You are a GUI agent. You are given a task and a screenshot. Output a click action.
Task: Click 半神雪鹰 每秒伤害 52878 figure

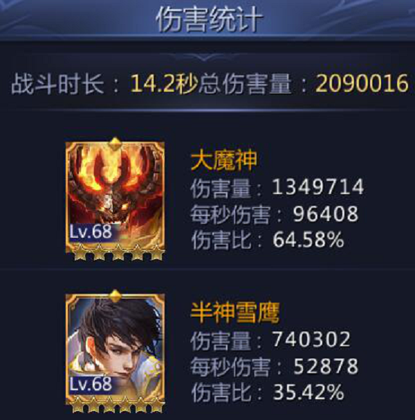click(326, 366)
